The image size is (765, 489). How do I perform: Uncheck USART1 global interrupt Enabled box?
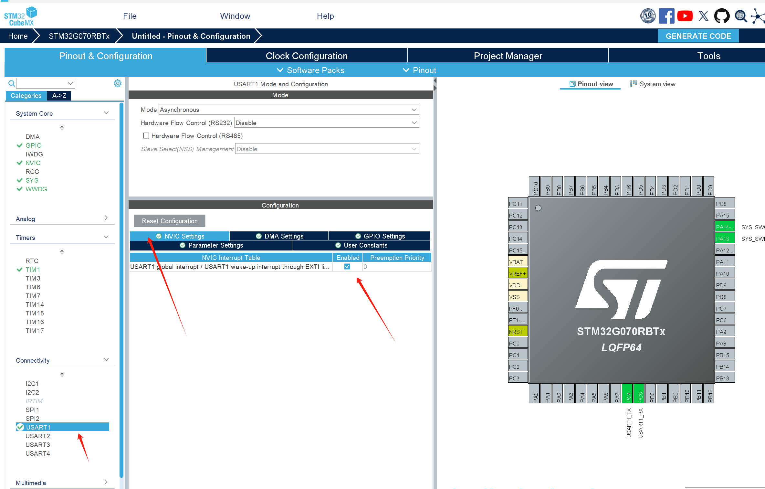click(347, 267)
